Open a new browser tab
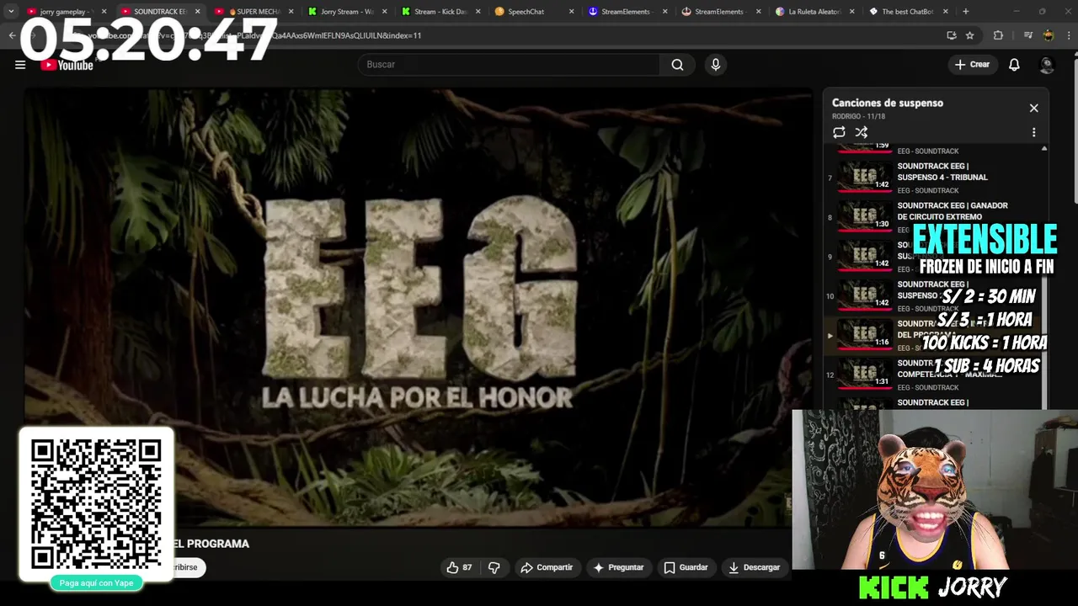Screen dimensions: 1078x606 point(966,12)
